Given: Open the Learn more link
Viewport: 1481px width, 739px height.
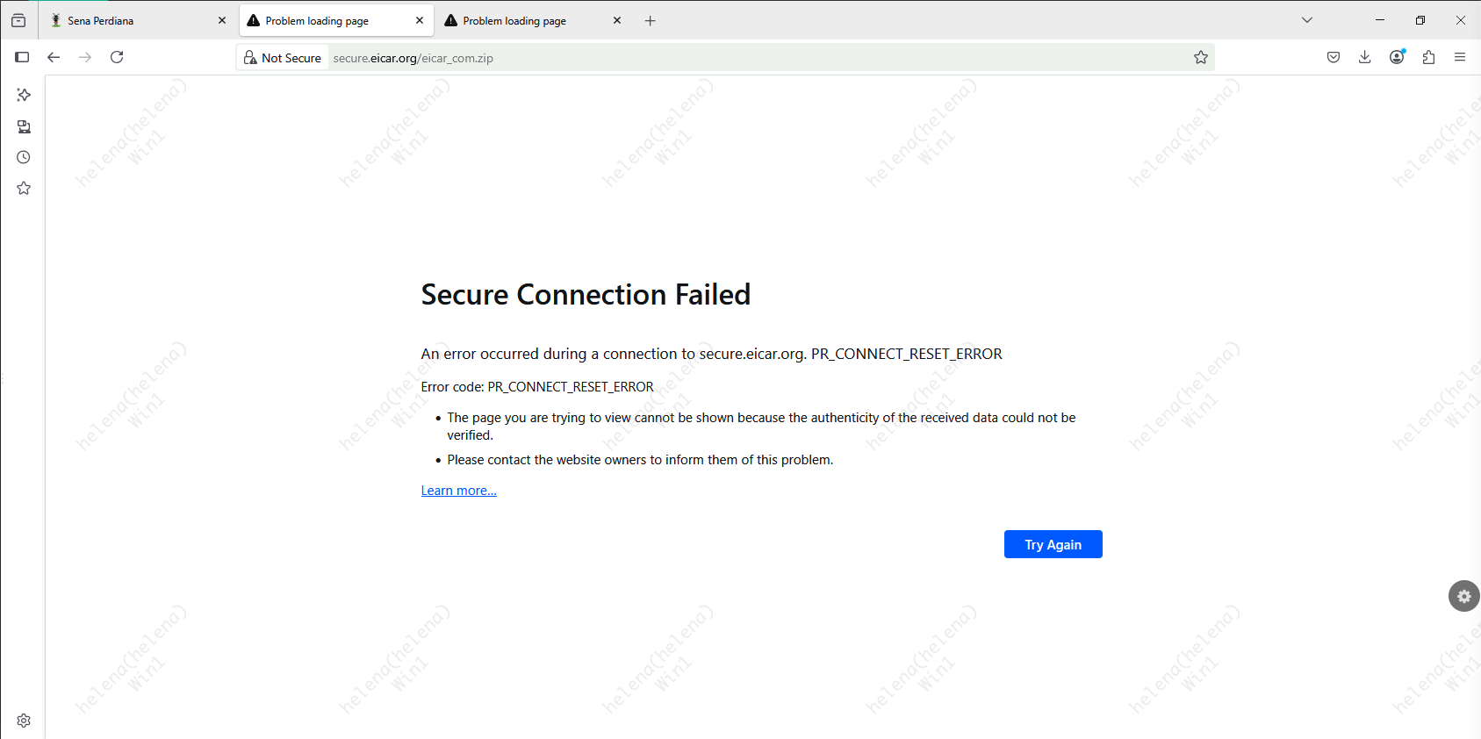Looking at the screenshot, I should click(458, 491).
